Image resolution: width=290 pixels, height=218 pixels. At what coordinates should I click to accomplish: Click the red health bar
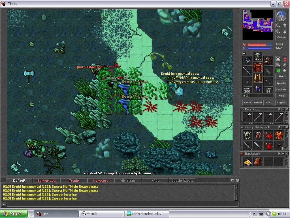[x=260, y=45]
